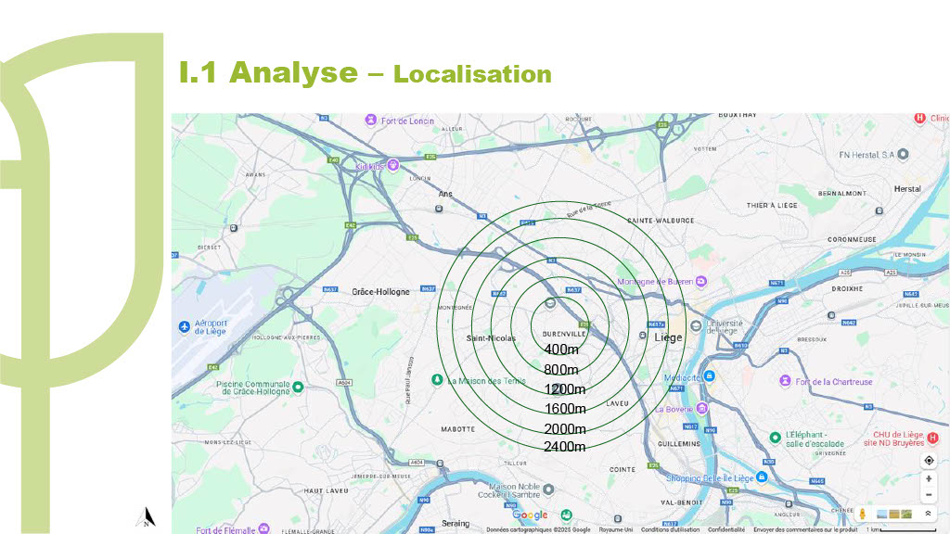The image size is (950, 534).
Task: Click the Saint-Nicolas town label
Action: tap(491, 338)
